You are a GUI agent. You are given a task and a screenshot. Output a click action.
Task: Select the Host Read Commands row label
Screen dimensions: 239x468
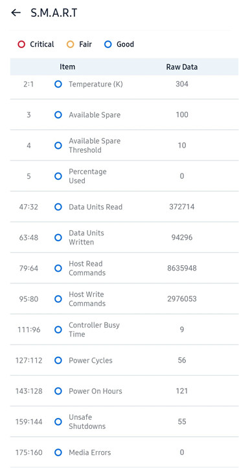pos(87,268)
